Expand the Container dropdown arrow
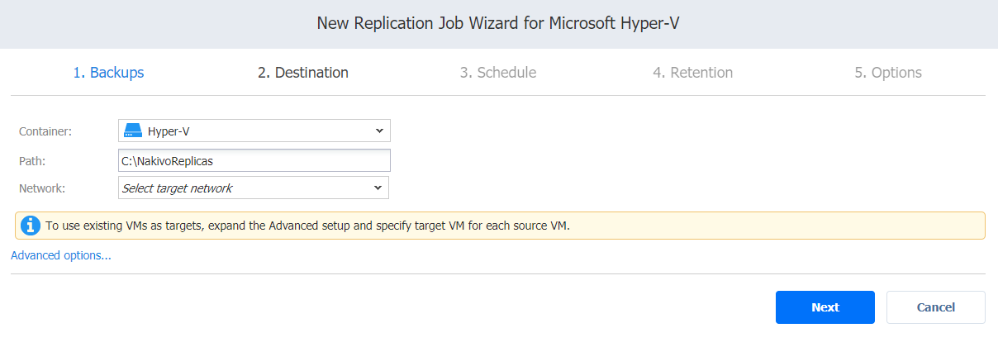Screen dimensions: 998x347 (x=379, y=131)
